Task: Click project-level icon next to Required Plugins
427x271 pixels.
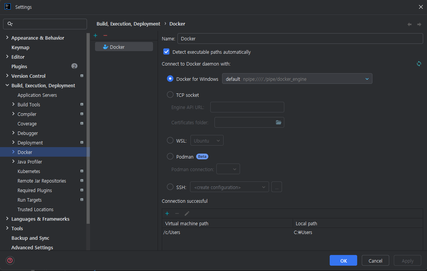Action: (x=82, y=190)
